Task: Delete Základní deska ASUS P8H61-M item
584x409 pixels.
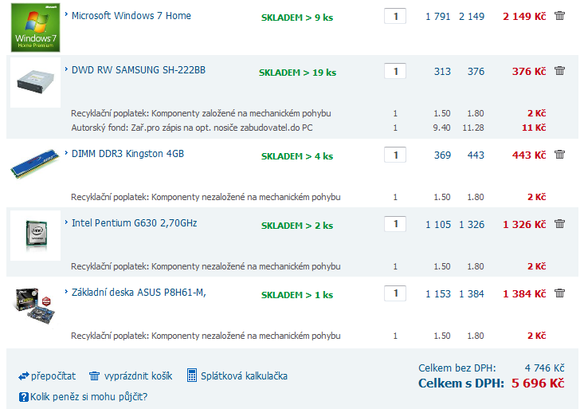Action: tap(559, 293)
